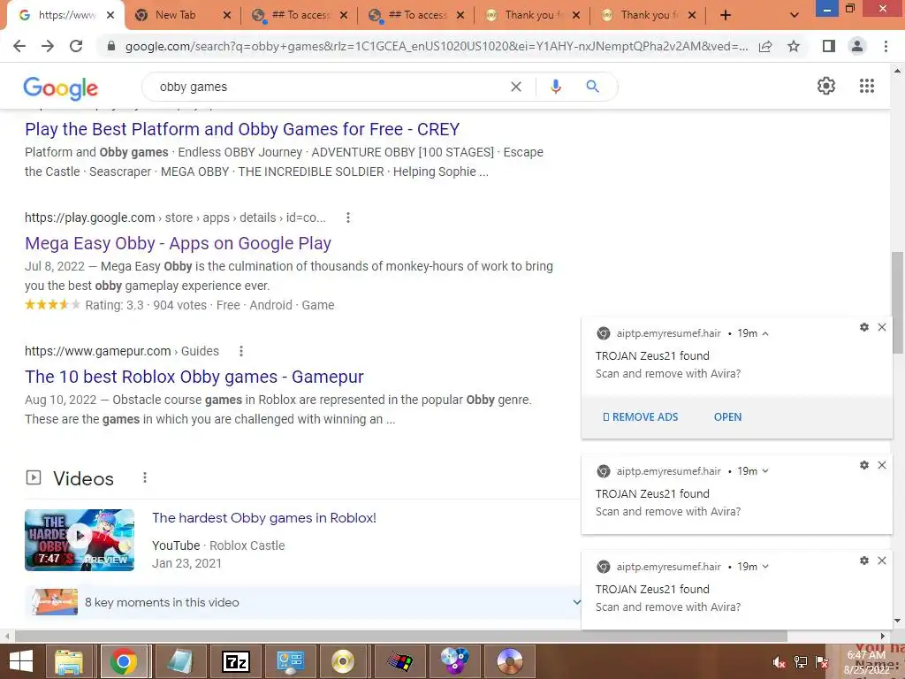Open a new tab with the plus button
905x679 pixels.
726,15
